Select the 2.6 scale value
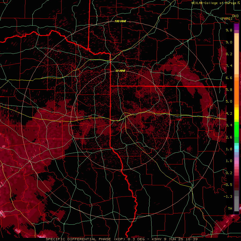The width and height of the screenshot is (241, 241). [229, 137]
